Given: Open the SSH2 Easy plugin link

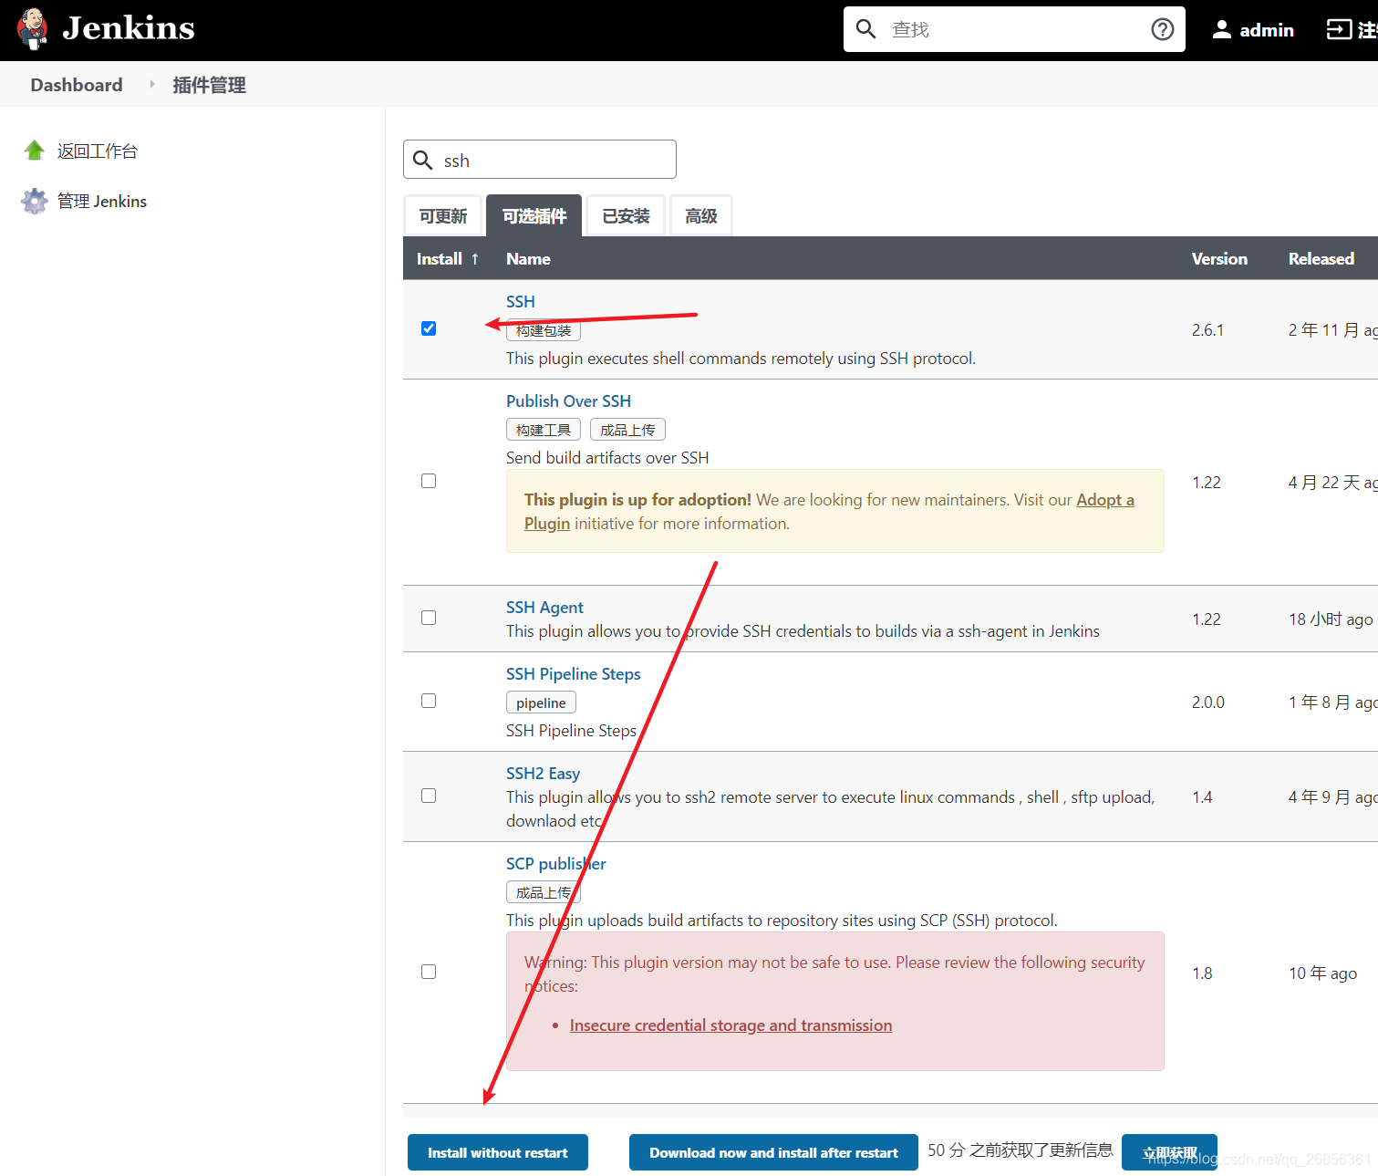Looking at the screenshot, I should pos(543,774).
